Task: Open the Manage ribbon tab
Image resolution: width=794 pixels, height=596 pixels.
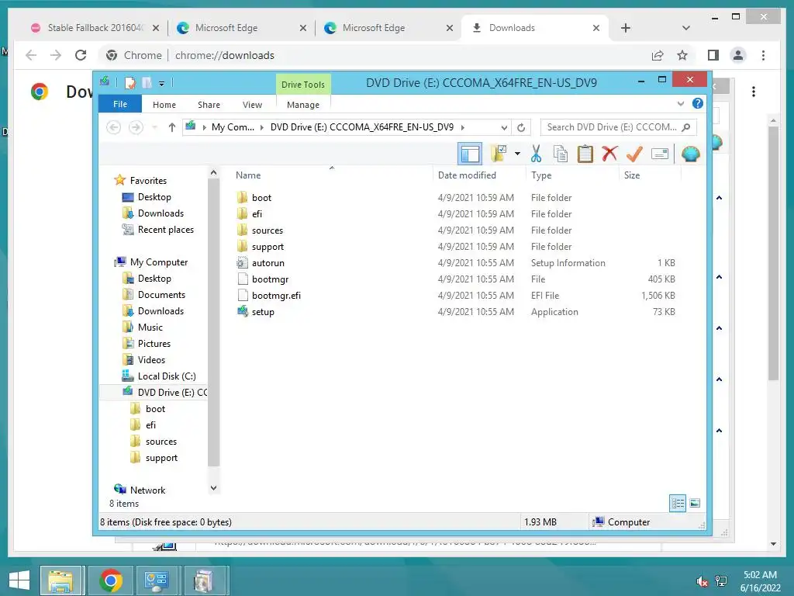Action: click(x=303, y=105)
